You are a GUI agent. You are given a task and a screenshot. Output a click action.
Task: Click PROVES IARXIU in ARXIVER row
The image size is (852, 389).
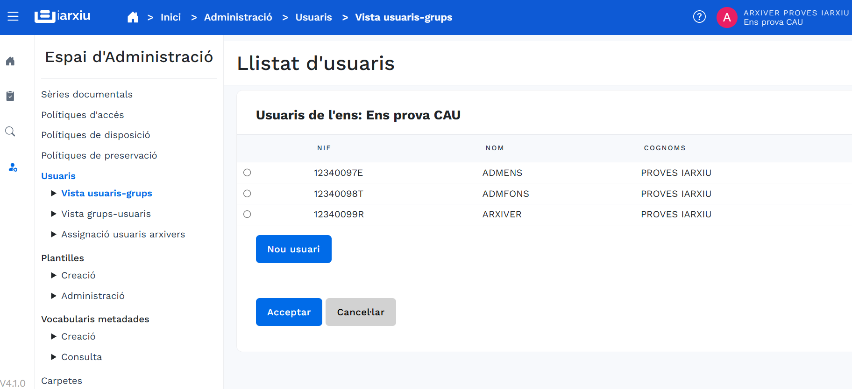676,214
